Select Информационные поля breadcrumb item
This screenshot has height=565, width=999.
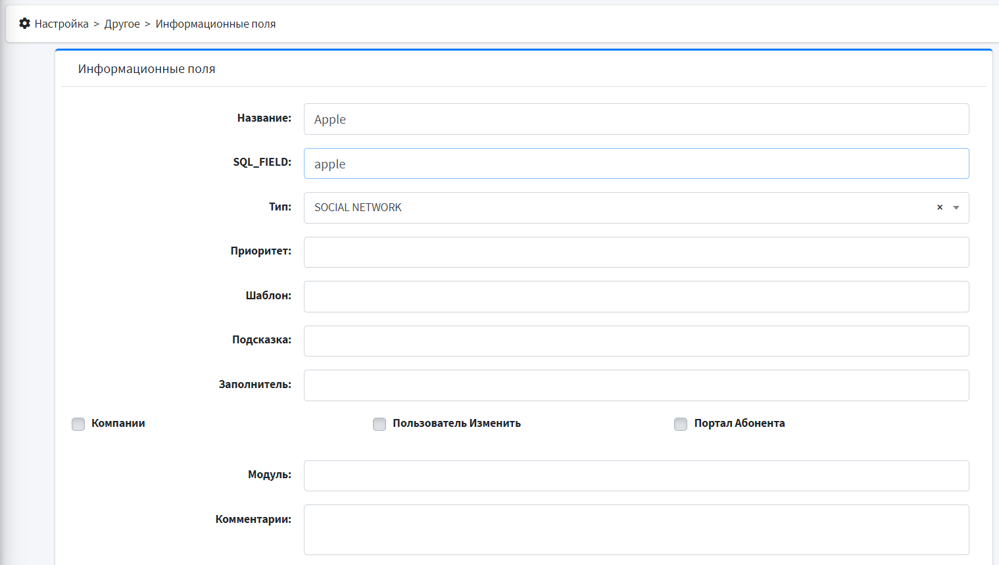[215, 24]
